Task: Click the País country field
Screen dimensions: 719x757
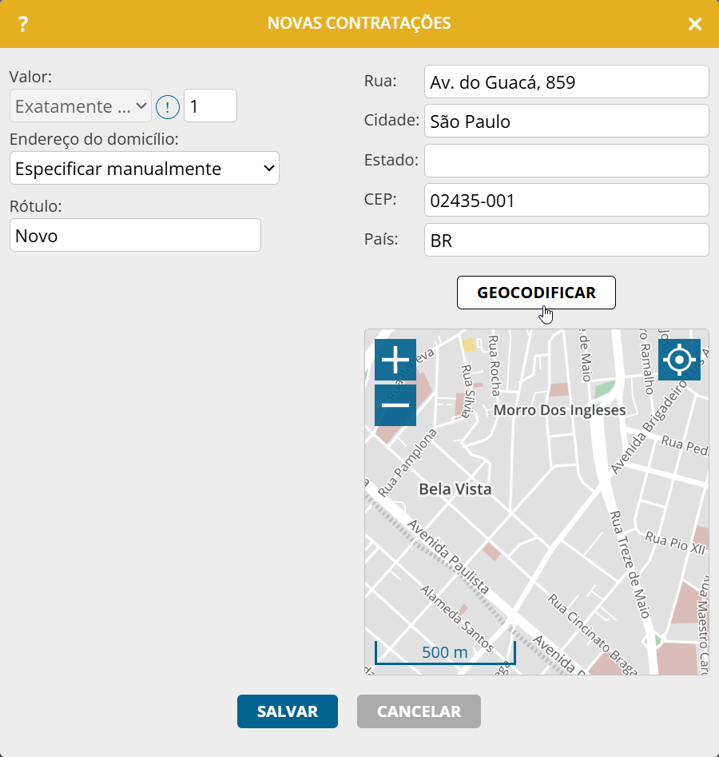Action: coord(566,240)
